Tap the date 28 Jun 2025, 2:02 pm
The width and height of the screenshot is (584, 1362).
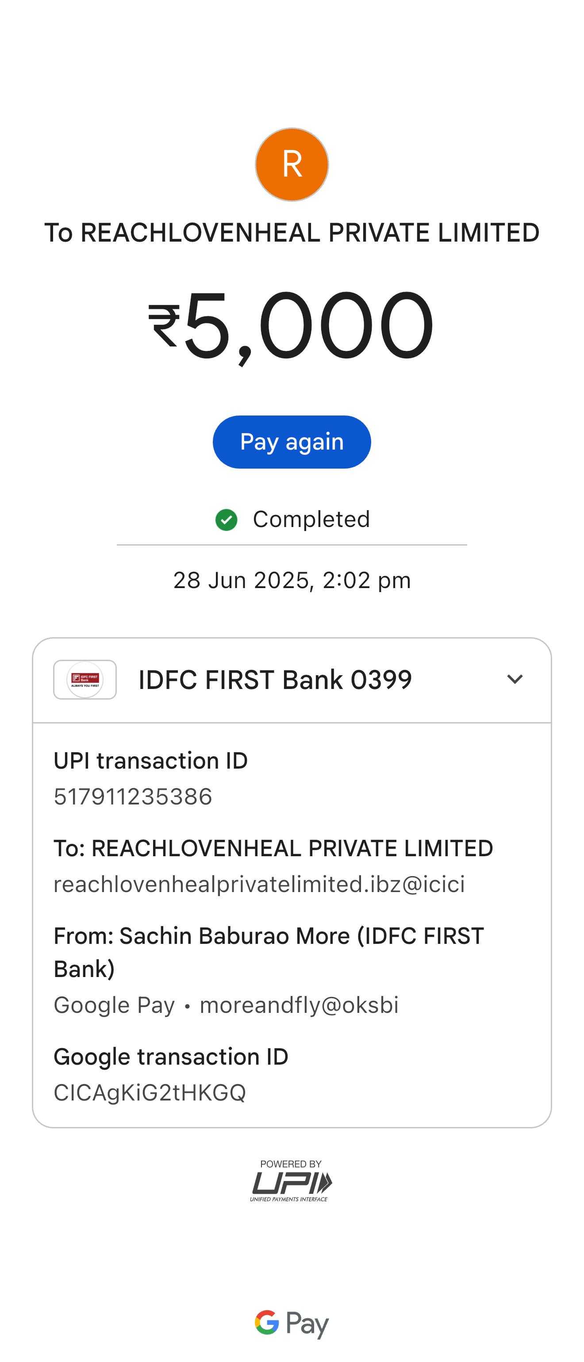pyautogui.click(x=292, y=580)
